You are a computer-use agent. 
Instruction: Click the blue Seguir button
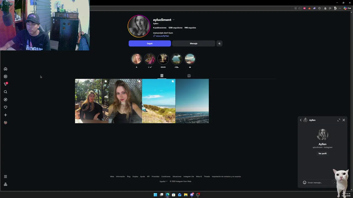point(150,43)
